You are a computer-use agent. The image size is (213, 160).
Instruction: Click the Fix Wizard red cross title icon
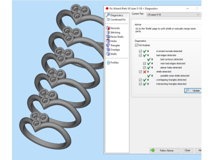(x=107, y=8)
